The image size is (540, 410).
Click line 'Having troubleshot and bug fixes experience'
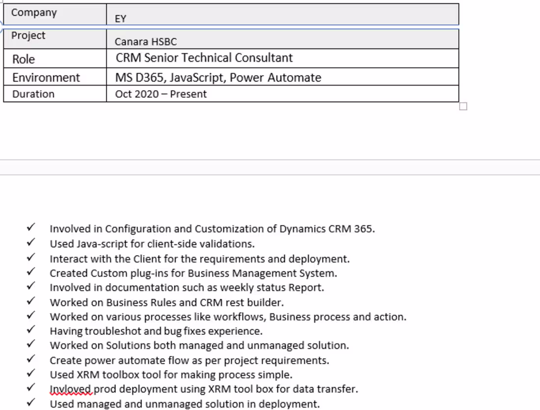coord(156,331)
